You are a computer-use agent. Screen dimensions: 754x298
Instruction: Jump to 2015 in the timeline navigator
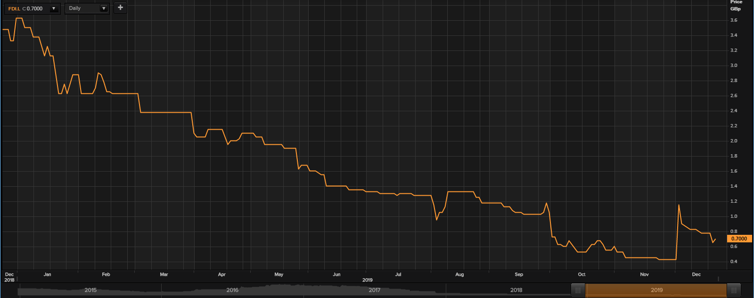pos(90,290)
